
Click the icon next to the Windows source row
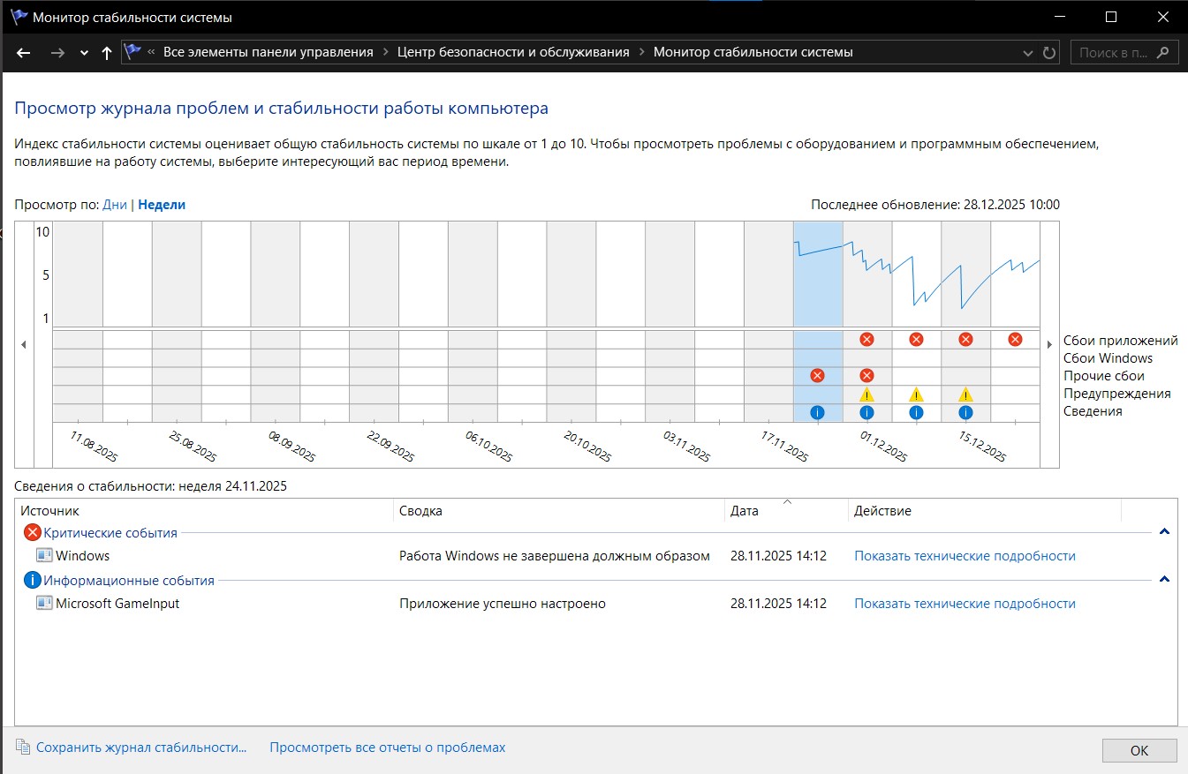tap(44, 556)
